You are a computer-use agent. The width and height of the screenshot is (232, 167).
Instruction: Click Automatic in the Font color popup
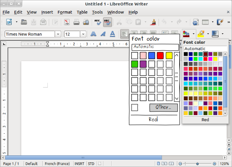click(205, 48)
